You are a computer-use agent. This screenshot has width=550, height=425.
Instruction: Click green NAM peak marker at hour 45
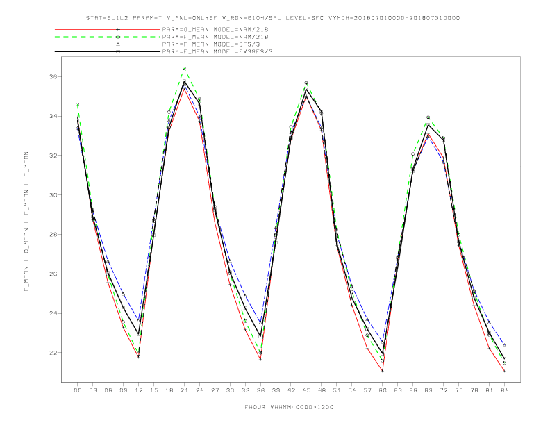306,83
